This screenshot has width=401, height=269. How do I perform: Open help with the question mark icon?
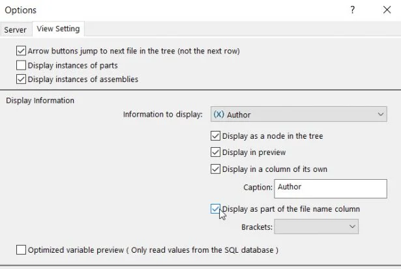point(352,10)
